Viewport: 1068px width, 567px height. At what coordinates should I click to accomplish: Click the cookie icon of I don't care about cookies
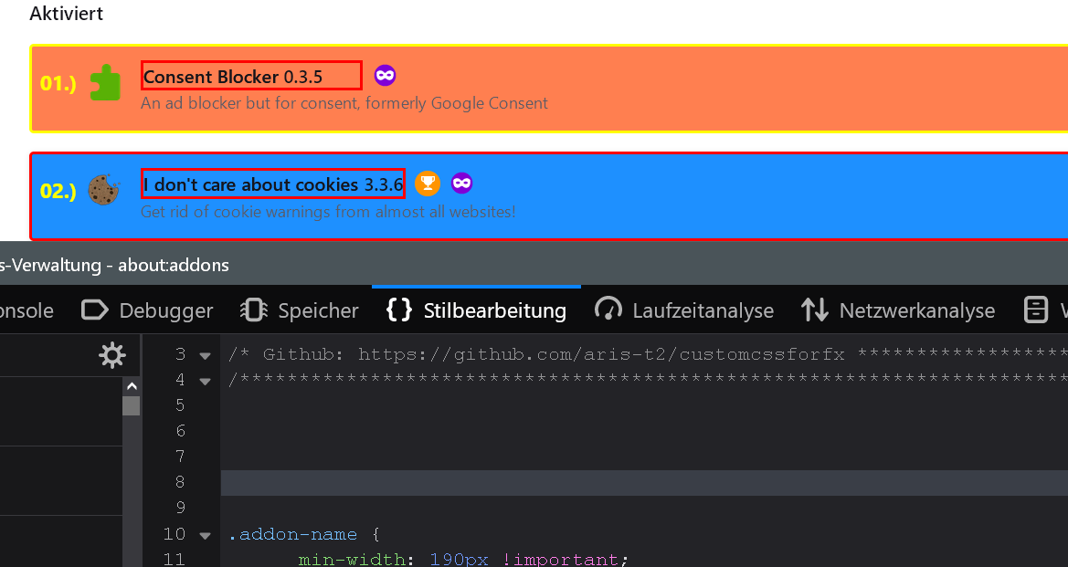pos(103,190)
